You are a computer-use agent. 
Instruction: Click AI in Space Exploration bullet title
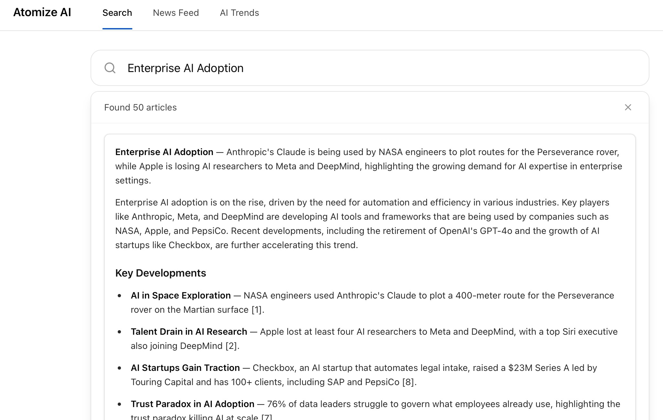coord(181,295)
